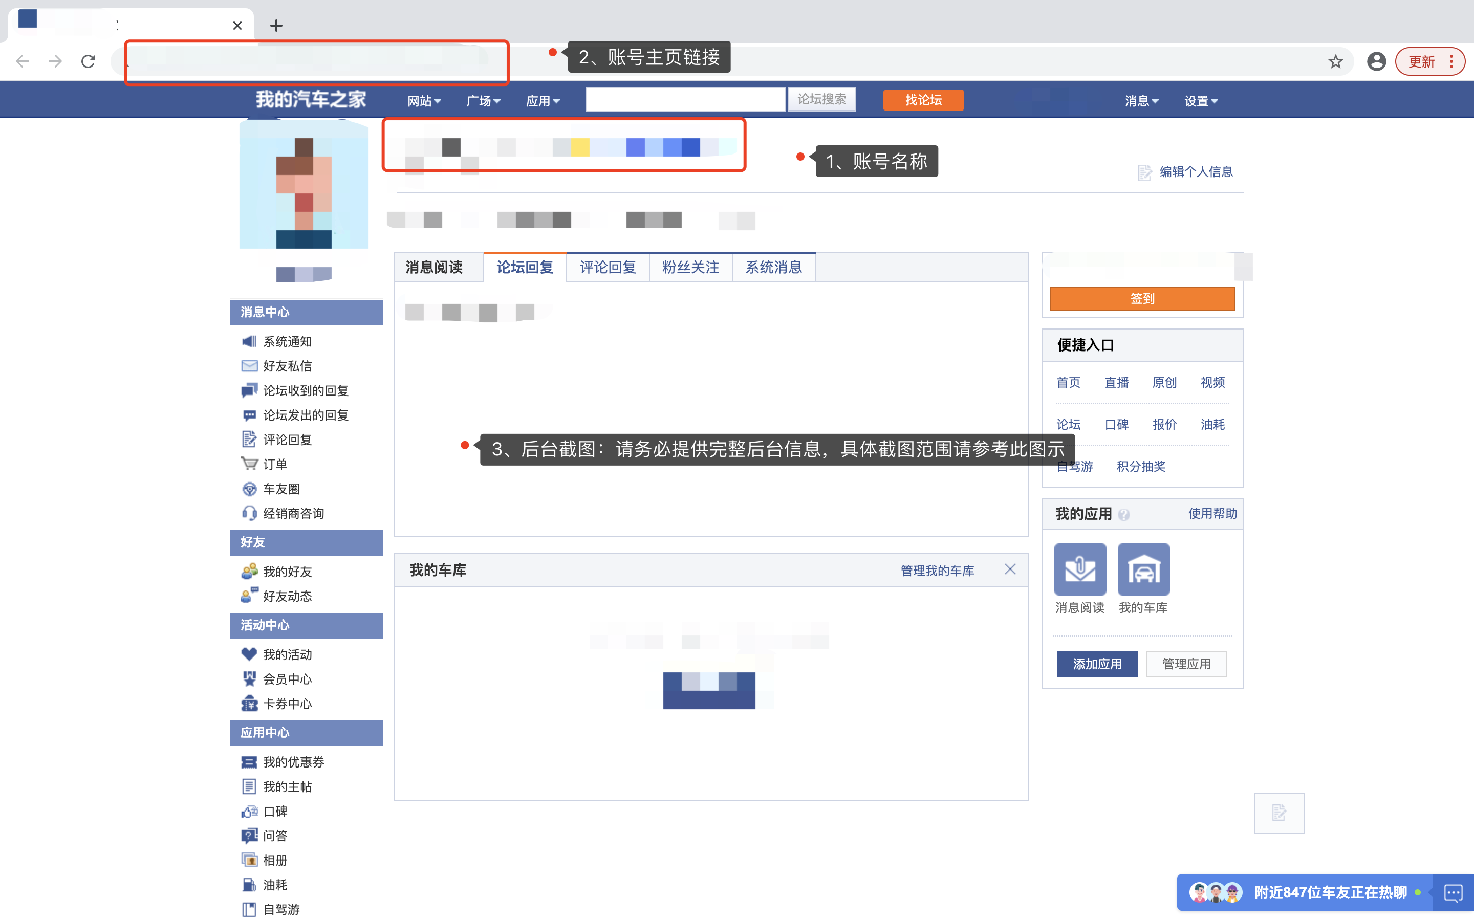
Task: Reload the page with the refresh icon
Action: point(89,61)
